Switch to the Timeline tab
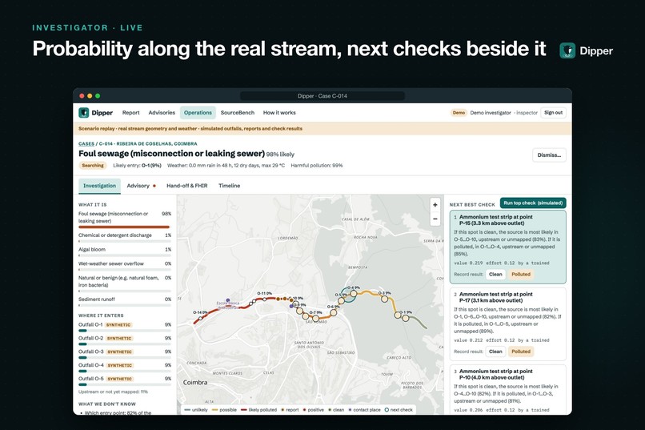 tap(229, 186)
